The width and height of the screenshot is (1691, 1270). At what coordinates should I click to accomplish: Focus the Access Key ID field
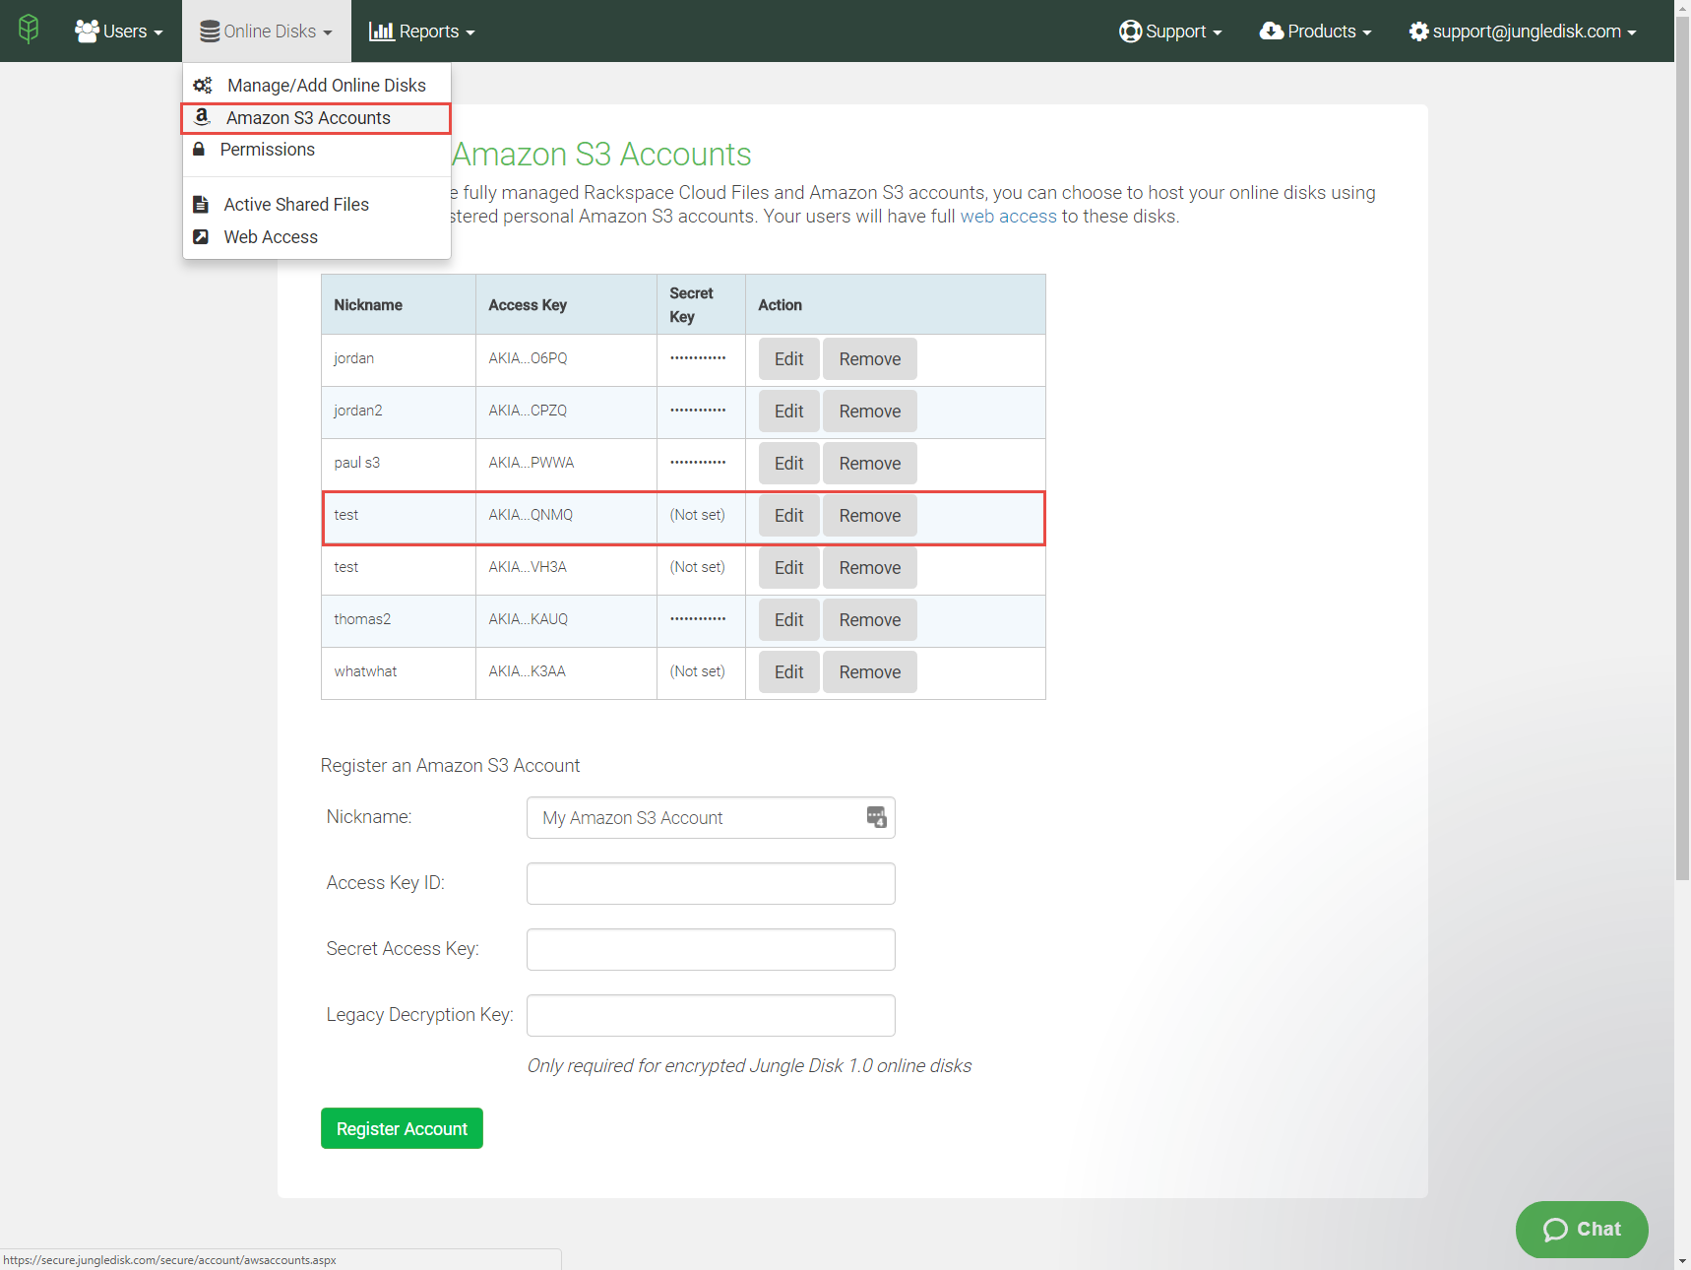pos(711,884)
